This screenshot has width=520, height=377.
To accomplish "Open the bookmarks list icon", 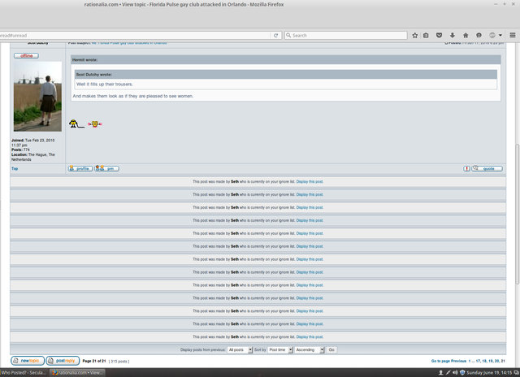I will pyautogui.click(x=427, y=35).
